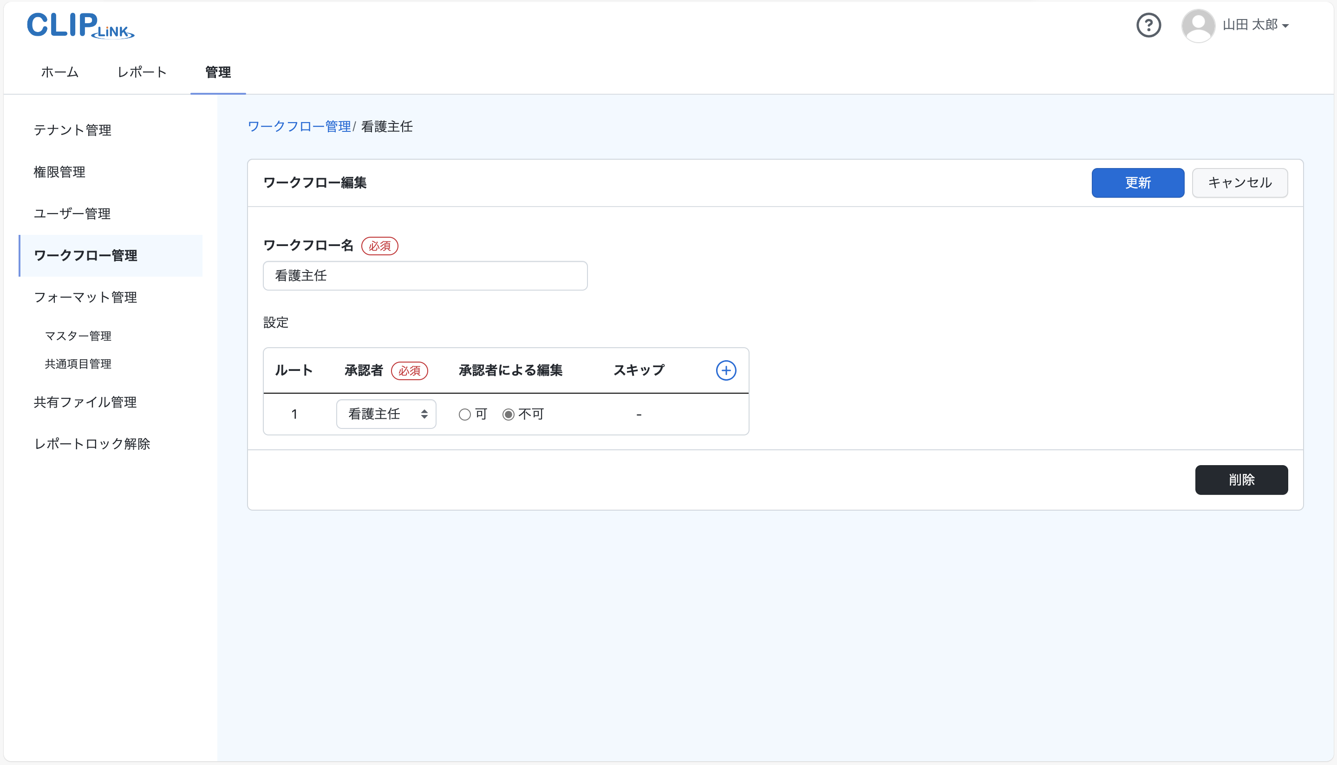Open the 管理 tab
The image size is (1337, 765).
(x=218, y=72)
